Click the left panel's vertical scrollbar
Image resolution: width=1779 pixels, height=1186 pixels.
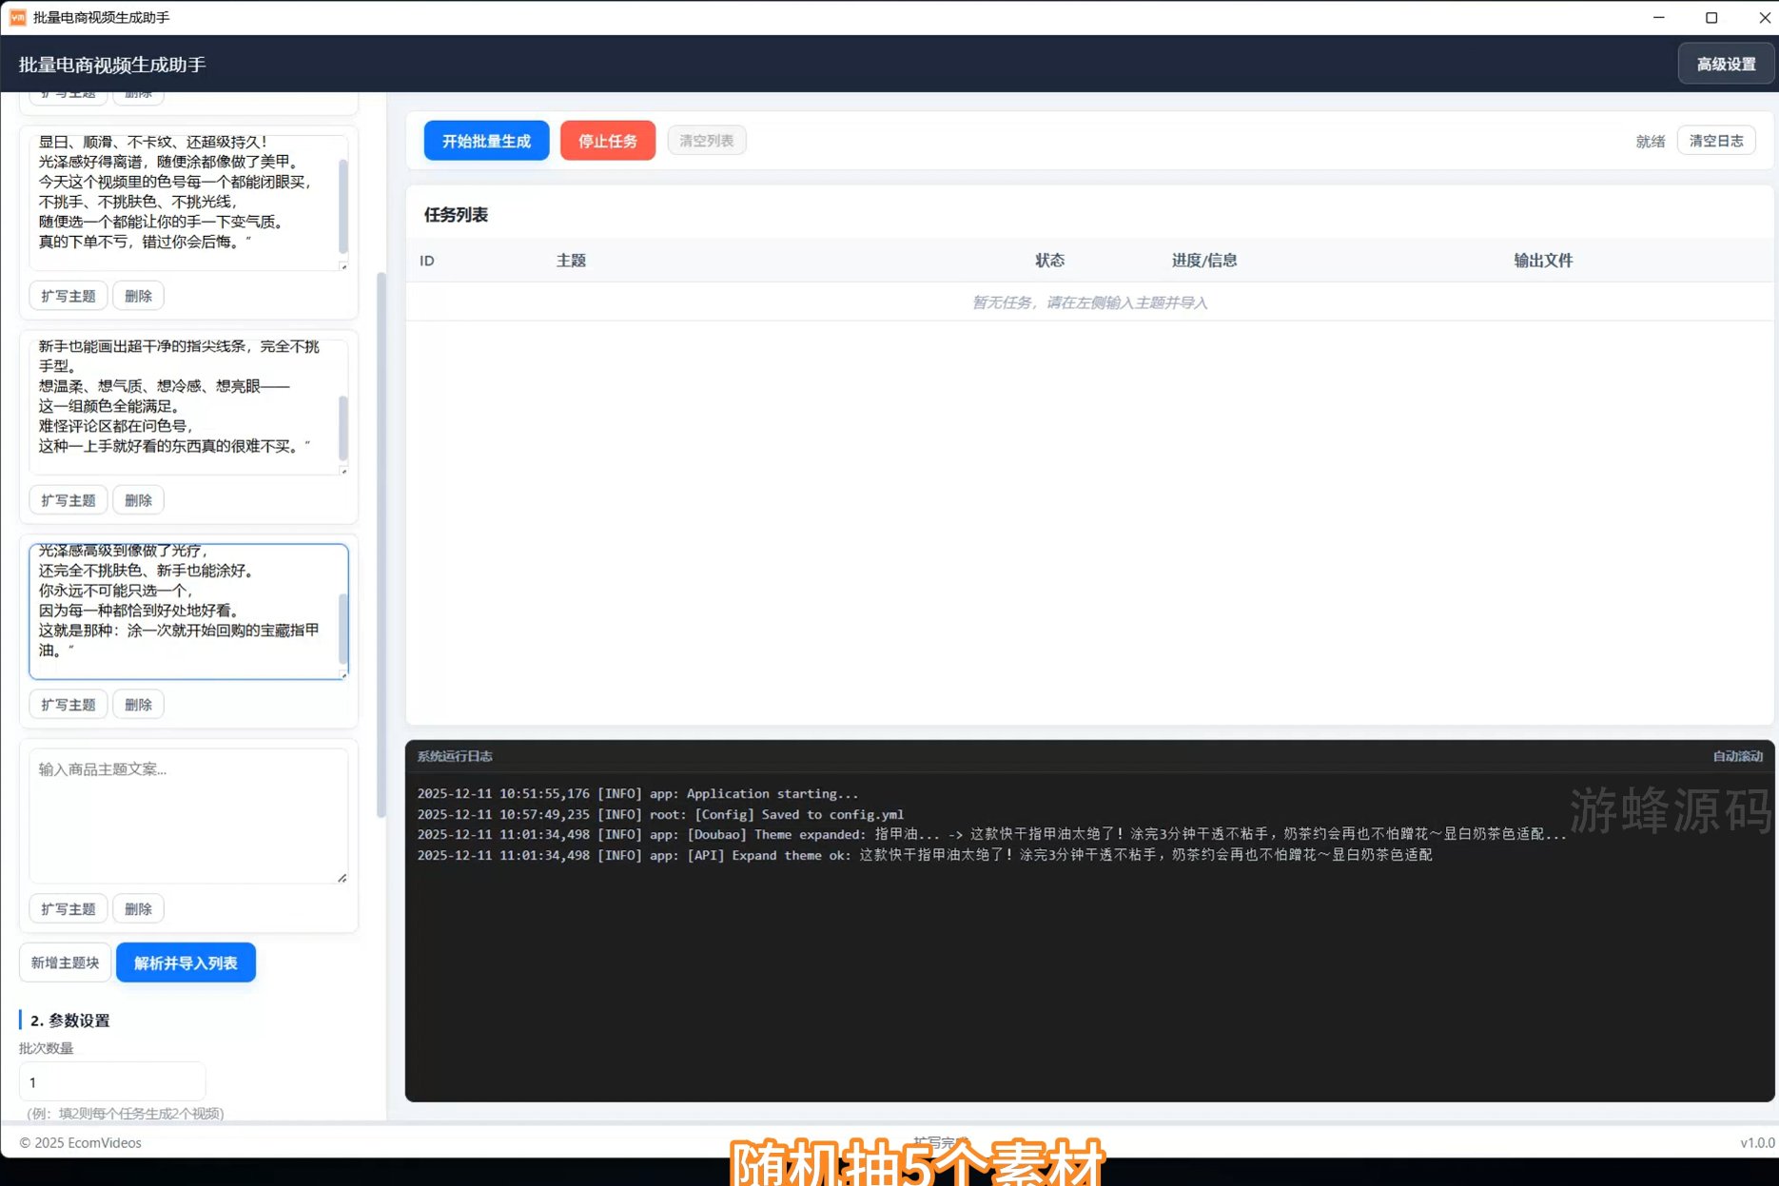[x=381, y=544]
